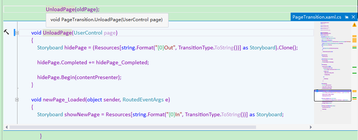The width and height of the screenshot is (358, 140).
Task: Click the top orange marker in scrollbar
Action: tap(354, 36)
